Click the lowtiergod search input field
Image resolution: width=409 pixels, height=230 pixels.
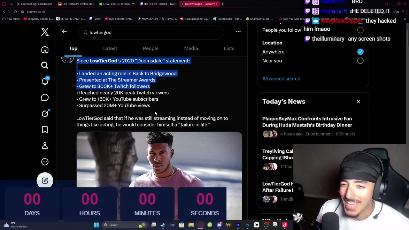click(152, 33)
